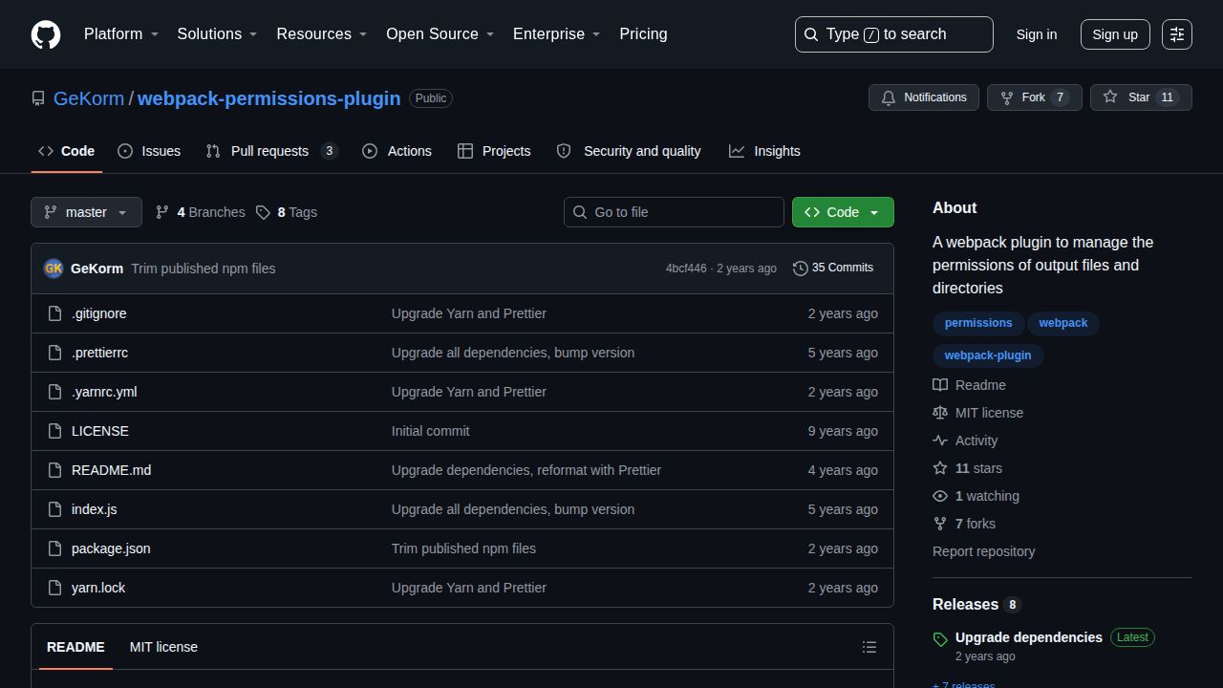1223x688 pixels.
Task: Select the MIT license tab below files
Action: click(x=163, y=647)
